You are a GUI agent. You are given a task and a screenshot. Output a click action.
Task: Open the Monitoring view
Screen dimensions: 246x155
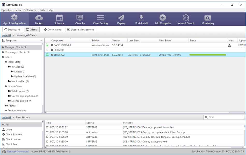[x=207, y=19]
